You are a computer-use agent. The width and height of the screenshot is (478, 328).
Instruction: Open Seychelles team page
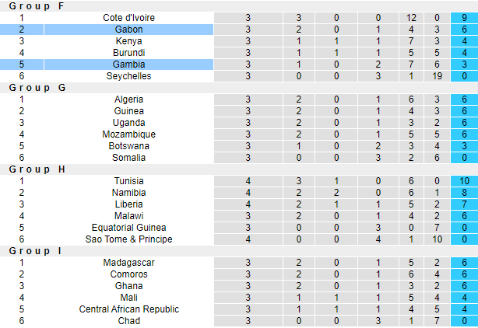pyautogui.click(x=128, y=76)
